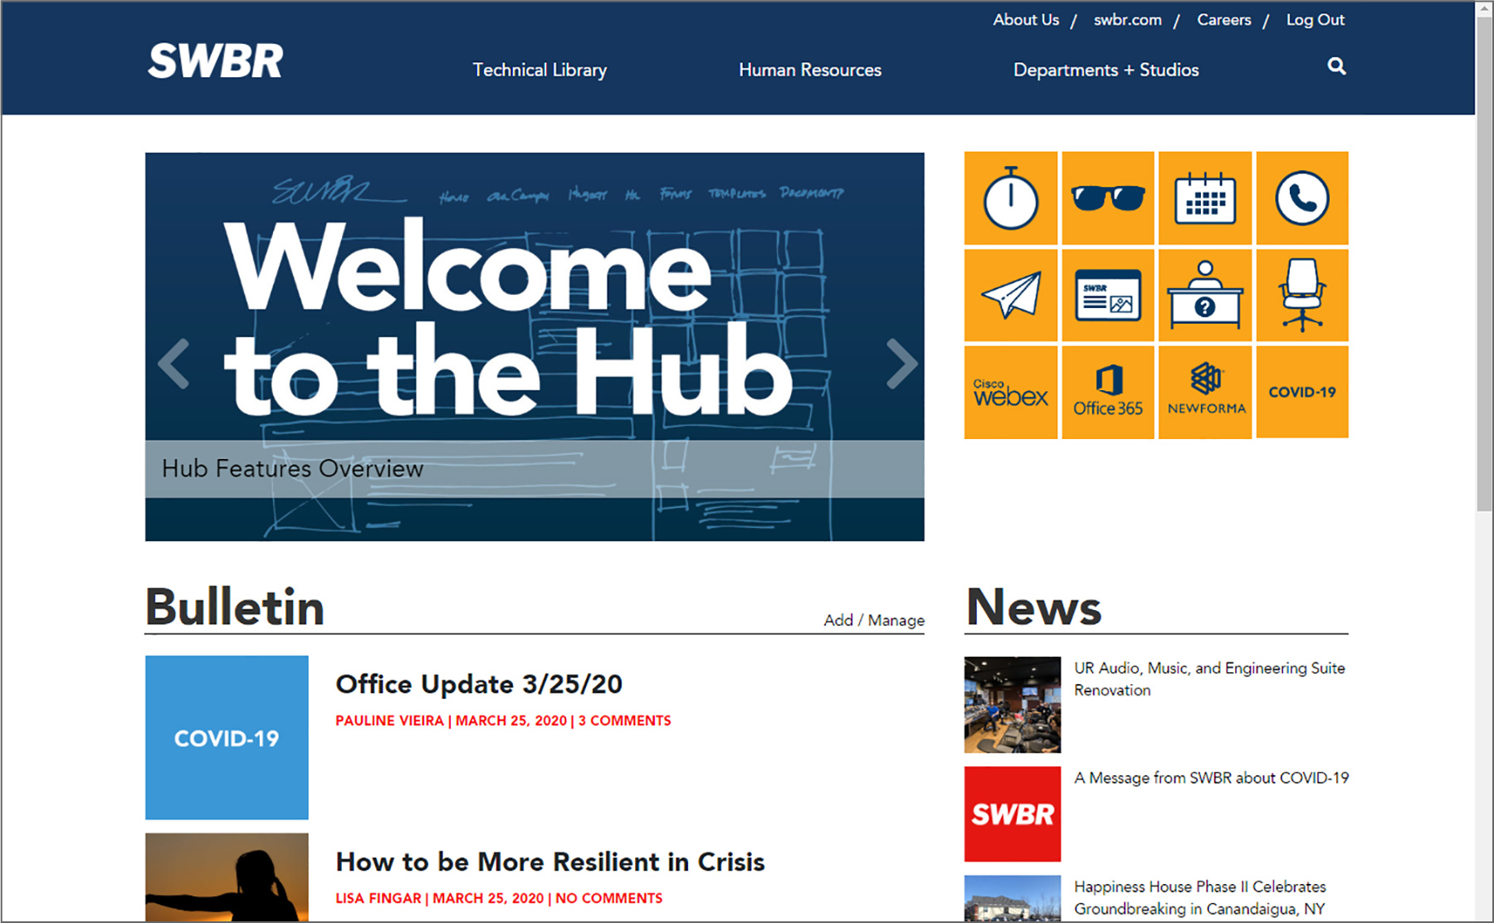Go to previous carousel slide
This screenshot has width=1494, height=923.
[173, 364]
